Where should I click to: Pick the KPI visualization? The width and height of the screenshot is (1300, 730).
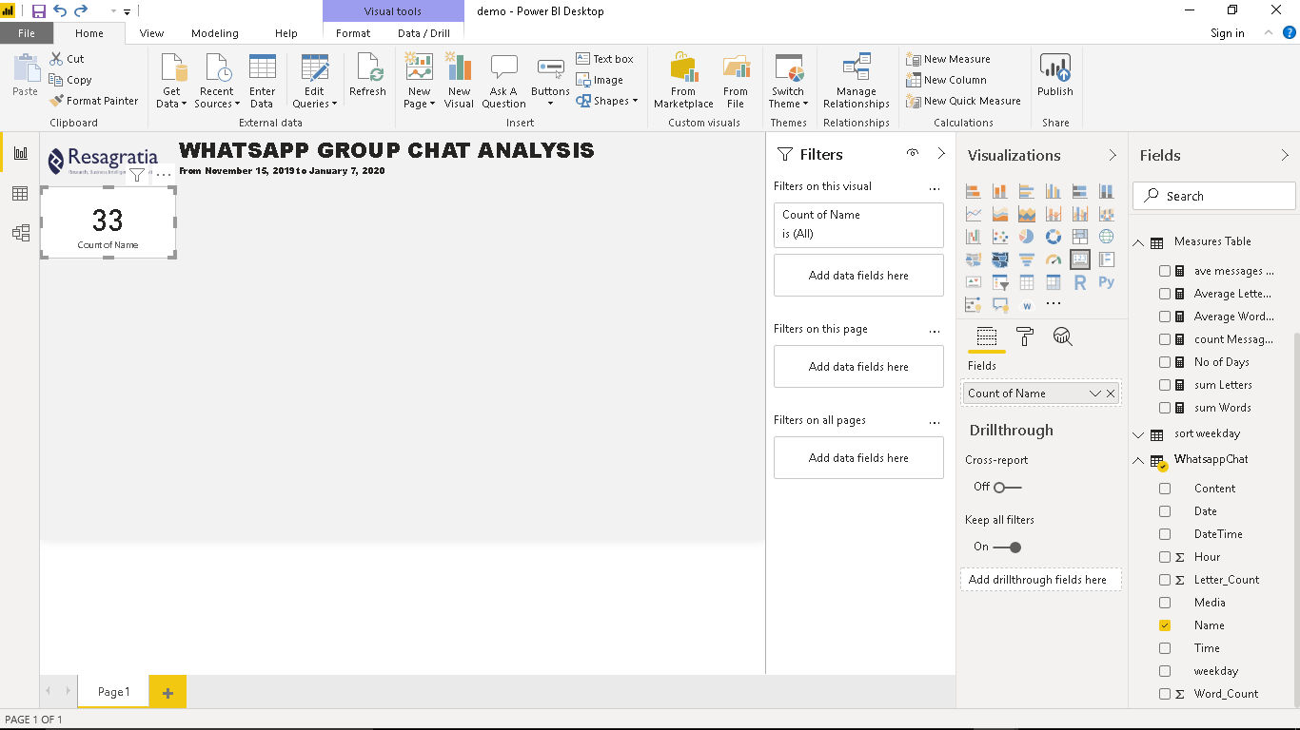click(974, 282)
